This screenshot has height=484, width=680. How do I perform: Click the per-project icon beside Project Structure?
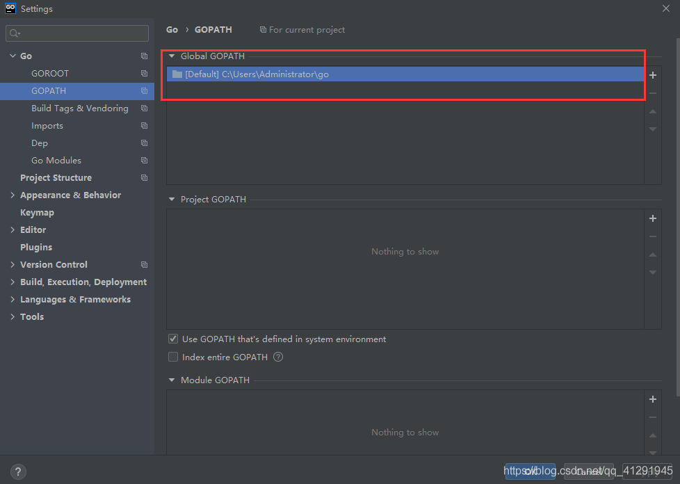[x=144, y=177]
